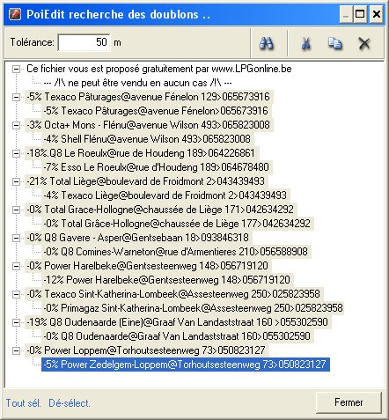The width and height of the screenshot is (389, 420).
Task: Select '-5% Texaco Pâturages@avenue Fénelon>065673916' child row
Action: coord(156,111)
